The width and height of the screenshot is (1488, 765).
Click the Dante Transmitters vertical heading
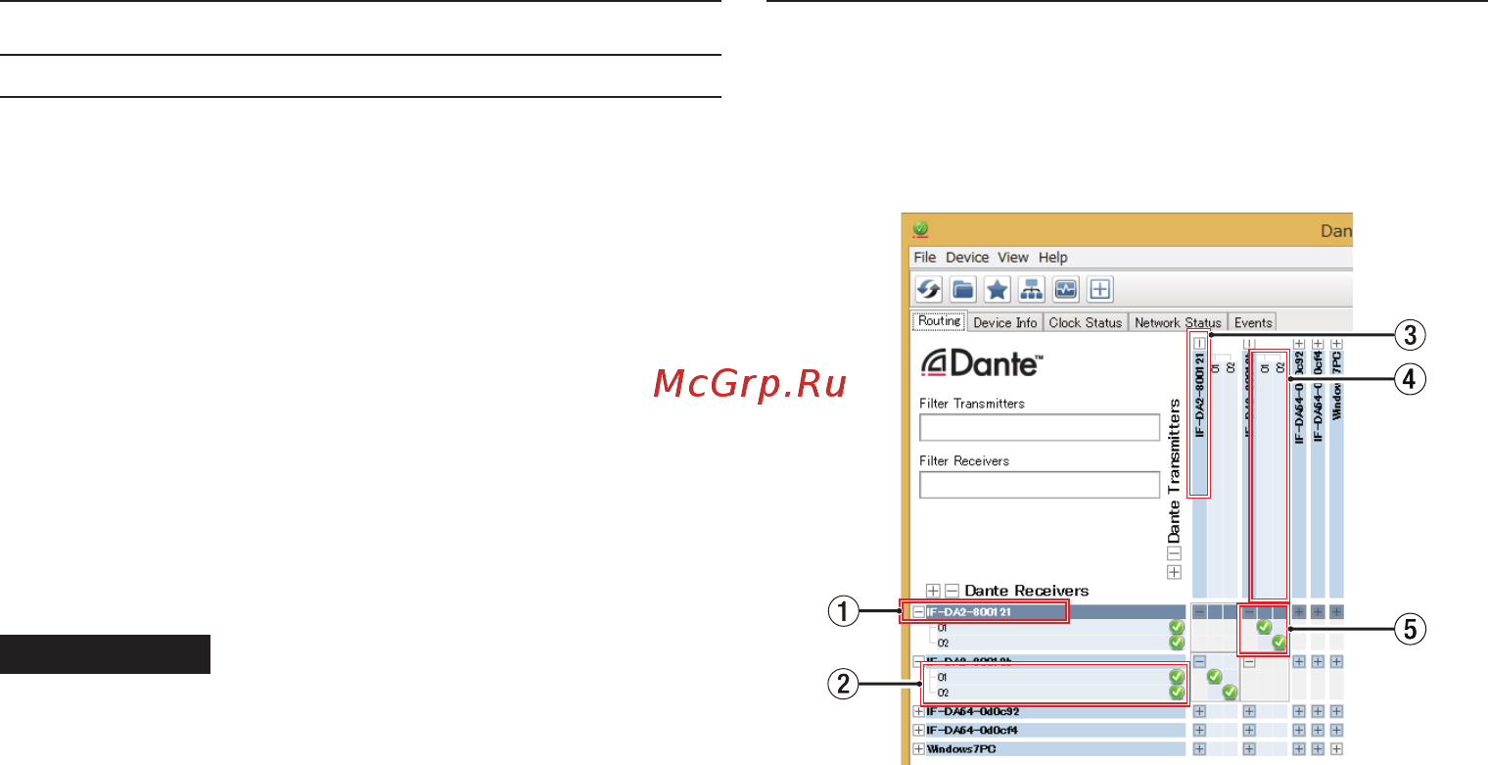(x=1175, y=469)
